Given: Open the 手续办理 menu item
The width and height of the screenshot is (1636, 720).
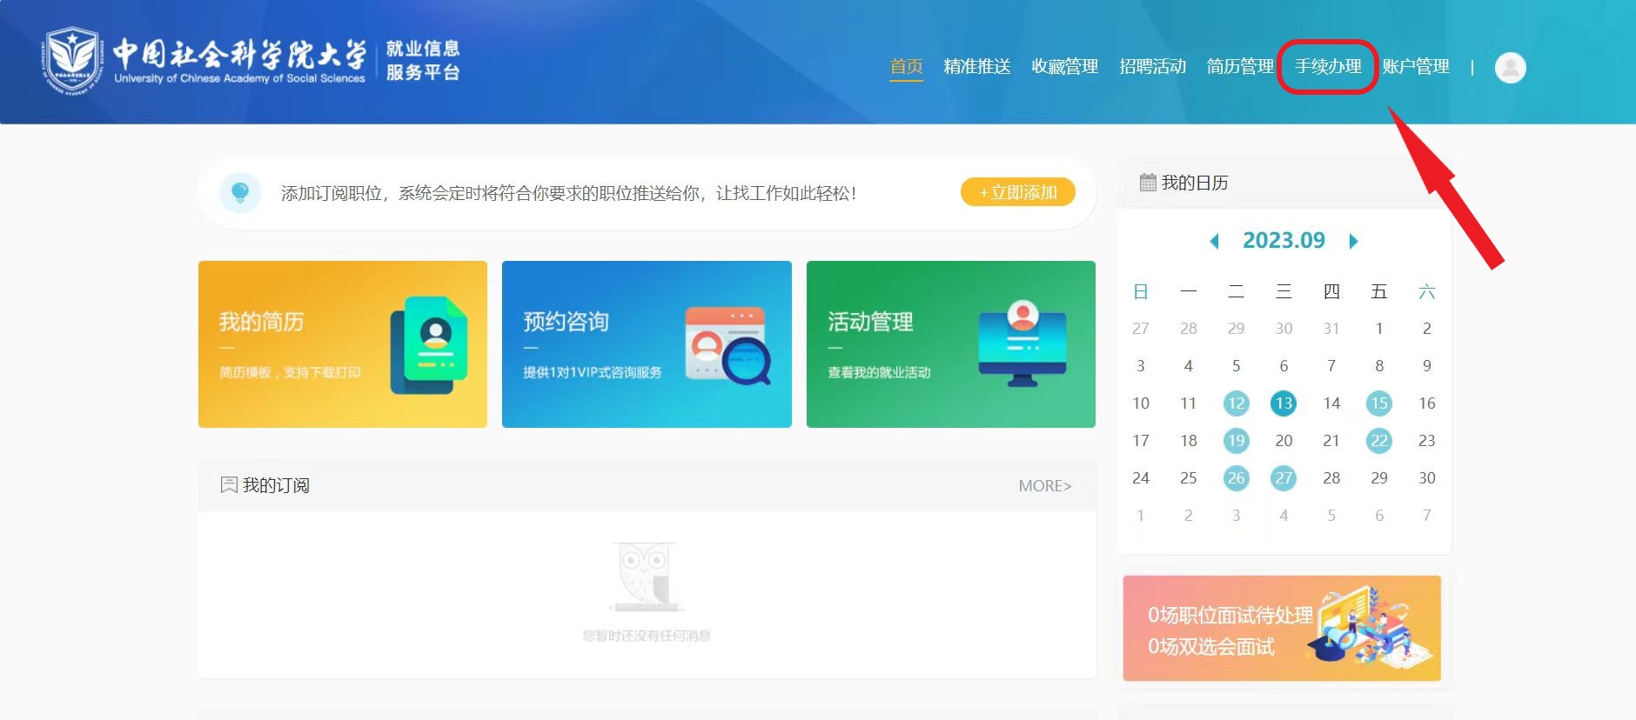Looking at the screenshot, I should click(1327, 67).
